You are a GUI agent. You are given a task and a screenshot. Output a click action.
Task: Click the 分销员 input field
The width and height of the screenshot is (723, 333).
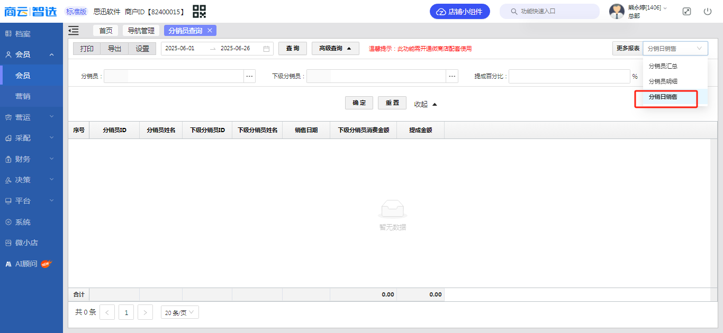[x=174, y=77]
